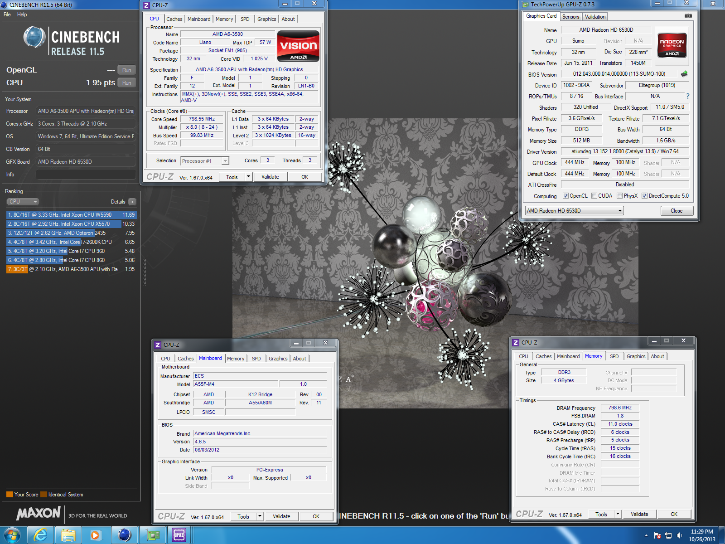Show hidden tray icons arrow
This screenshot has width=725, height=544.
tap(646, 535)
